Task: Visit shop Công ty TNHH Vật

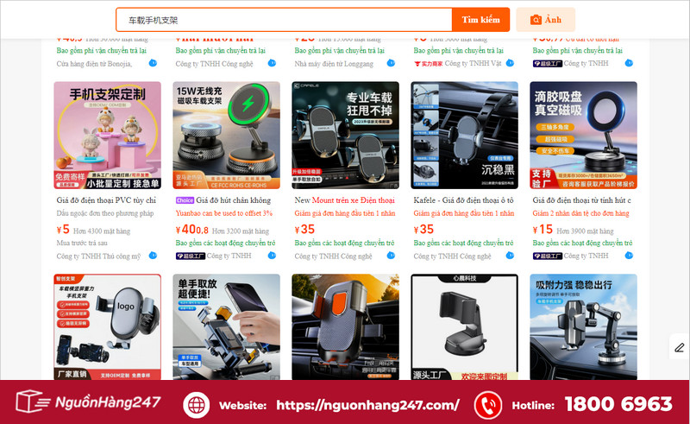Action: coord(473,63)
